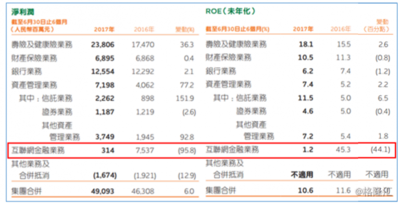The image size is (400, 203).
Task: Click the (95.8) change percentage
Action: coord(187,150)
